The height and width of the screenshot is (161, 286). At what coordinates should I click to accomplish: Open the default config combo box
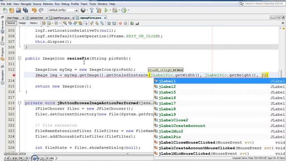click(63, 10)
